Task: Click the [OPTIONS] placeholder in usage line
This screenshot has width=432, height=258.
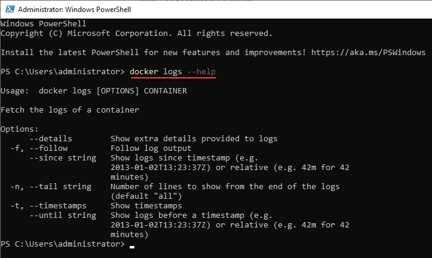Action: (x=118, y=91)
